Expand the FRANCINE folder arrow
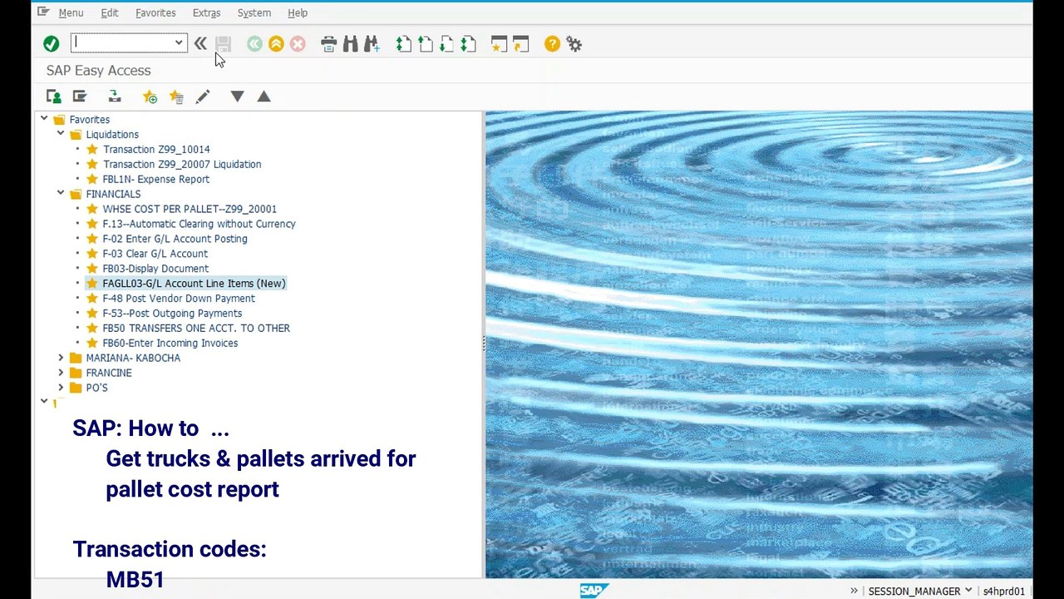Viewport: 1064px width, 599px height. 61,373
